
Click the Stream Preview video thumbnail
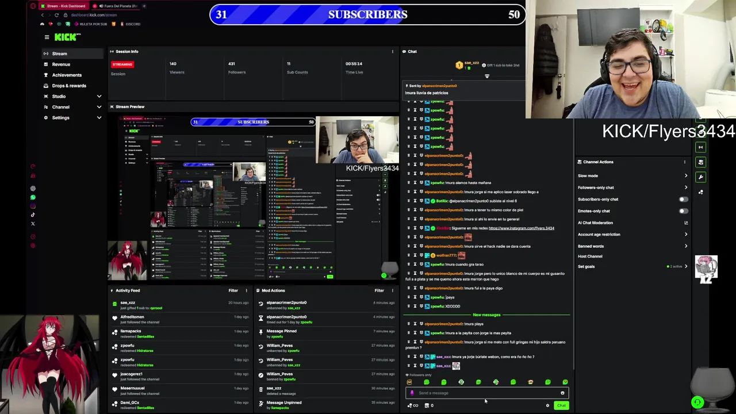point(253,198)
